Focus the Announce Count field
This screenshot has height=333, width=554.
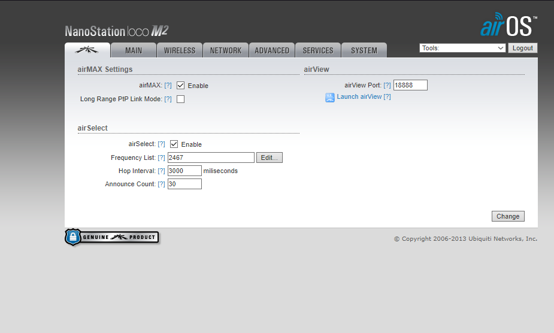pos(184,184)
